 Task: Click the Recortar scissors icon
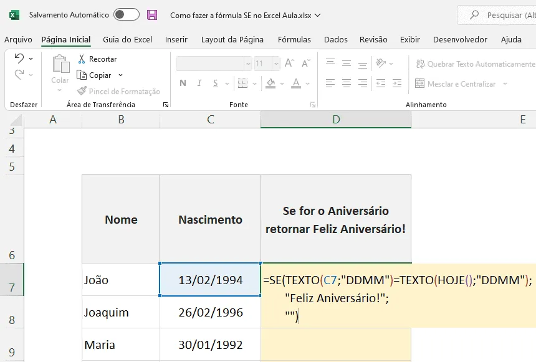tap(82, 59)
